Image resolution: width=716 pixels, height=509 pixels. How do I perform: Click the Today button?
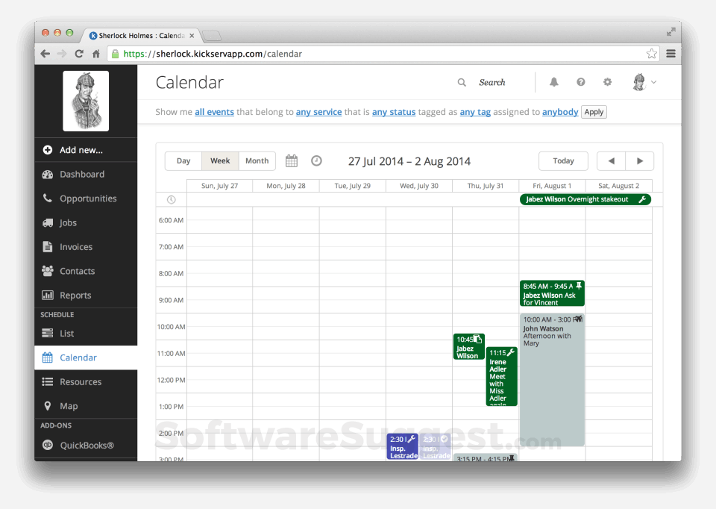563,161
